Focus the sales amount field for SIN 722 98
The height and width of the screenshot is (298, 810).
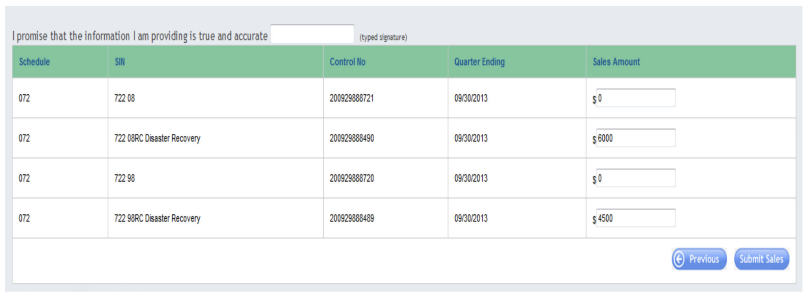635,178
